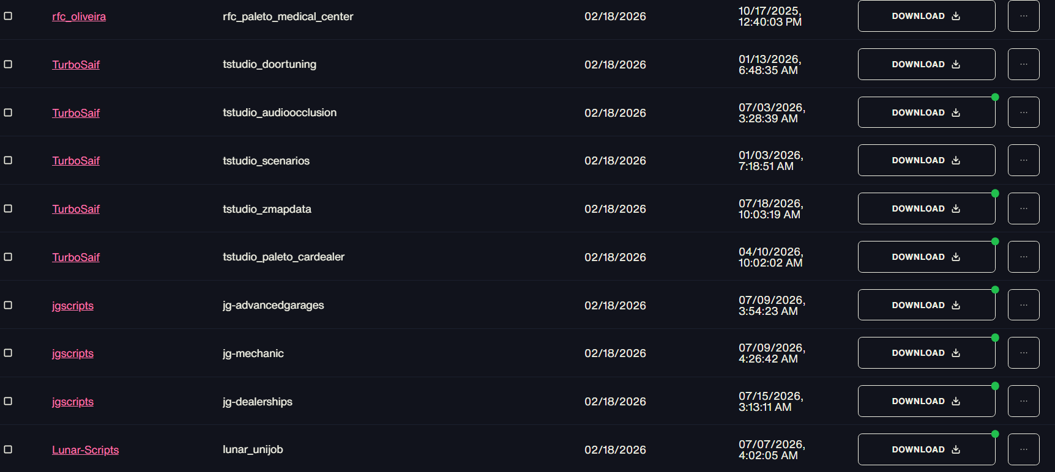
Task: Tick the jg-dealerships row checkbox
Action: coord(8,401)
